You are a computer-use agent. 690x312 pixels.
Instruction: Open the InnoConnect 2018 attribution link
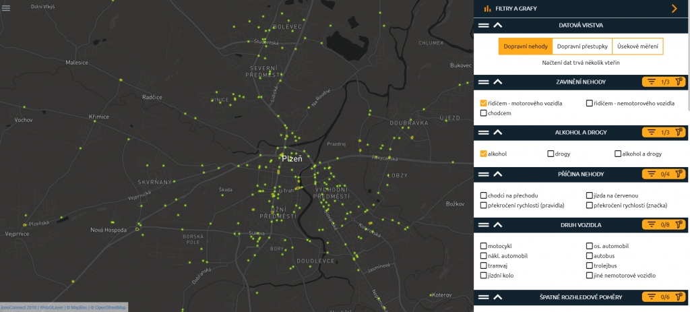[x=18, y=307]
